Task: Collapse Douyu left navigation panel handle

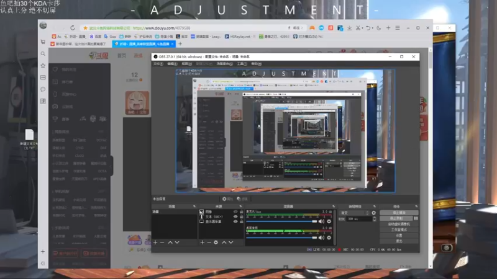Action: click(x=112, y=166)
